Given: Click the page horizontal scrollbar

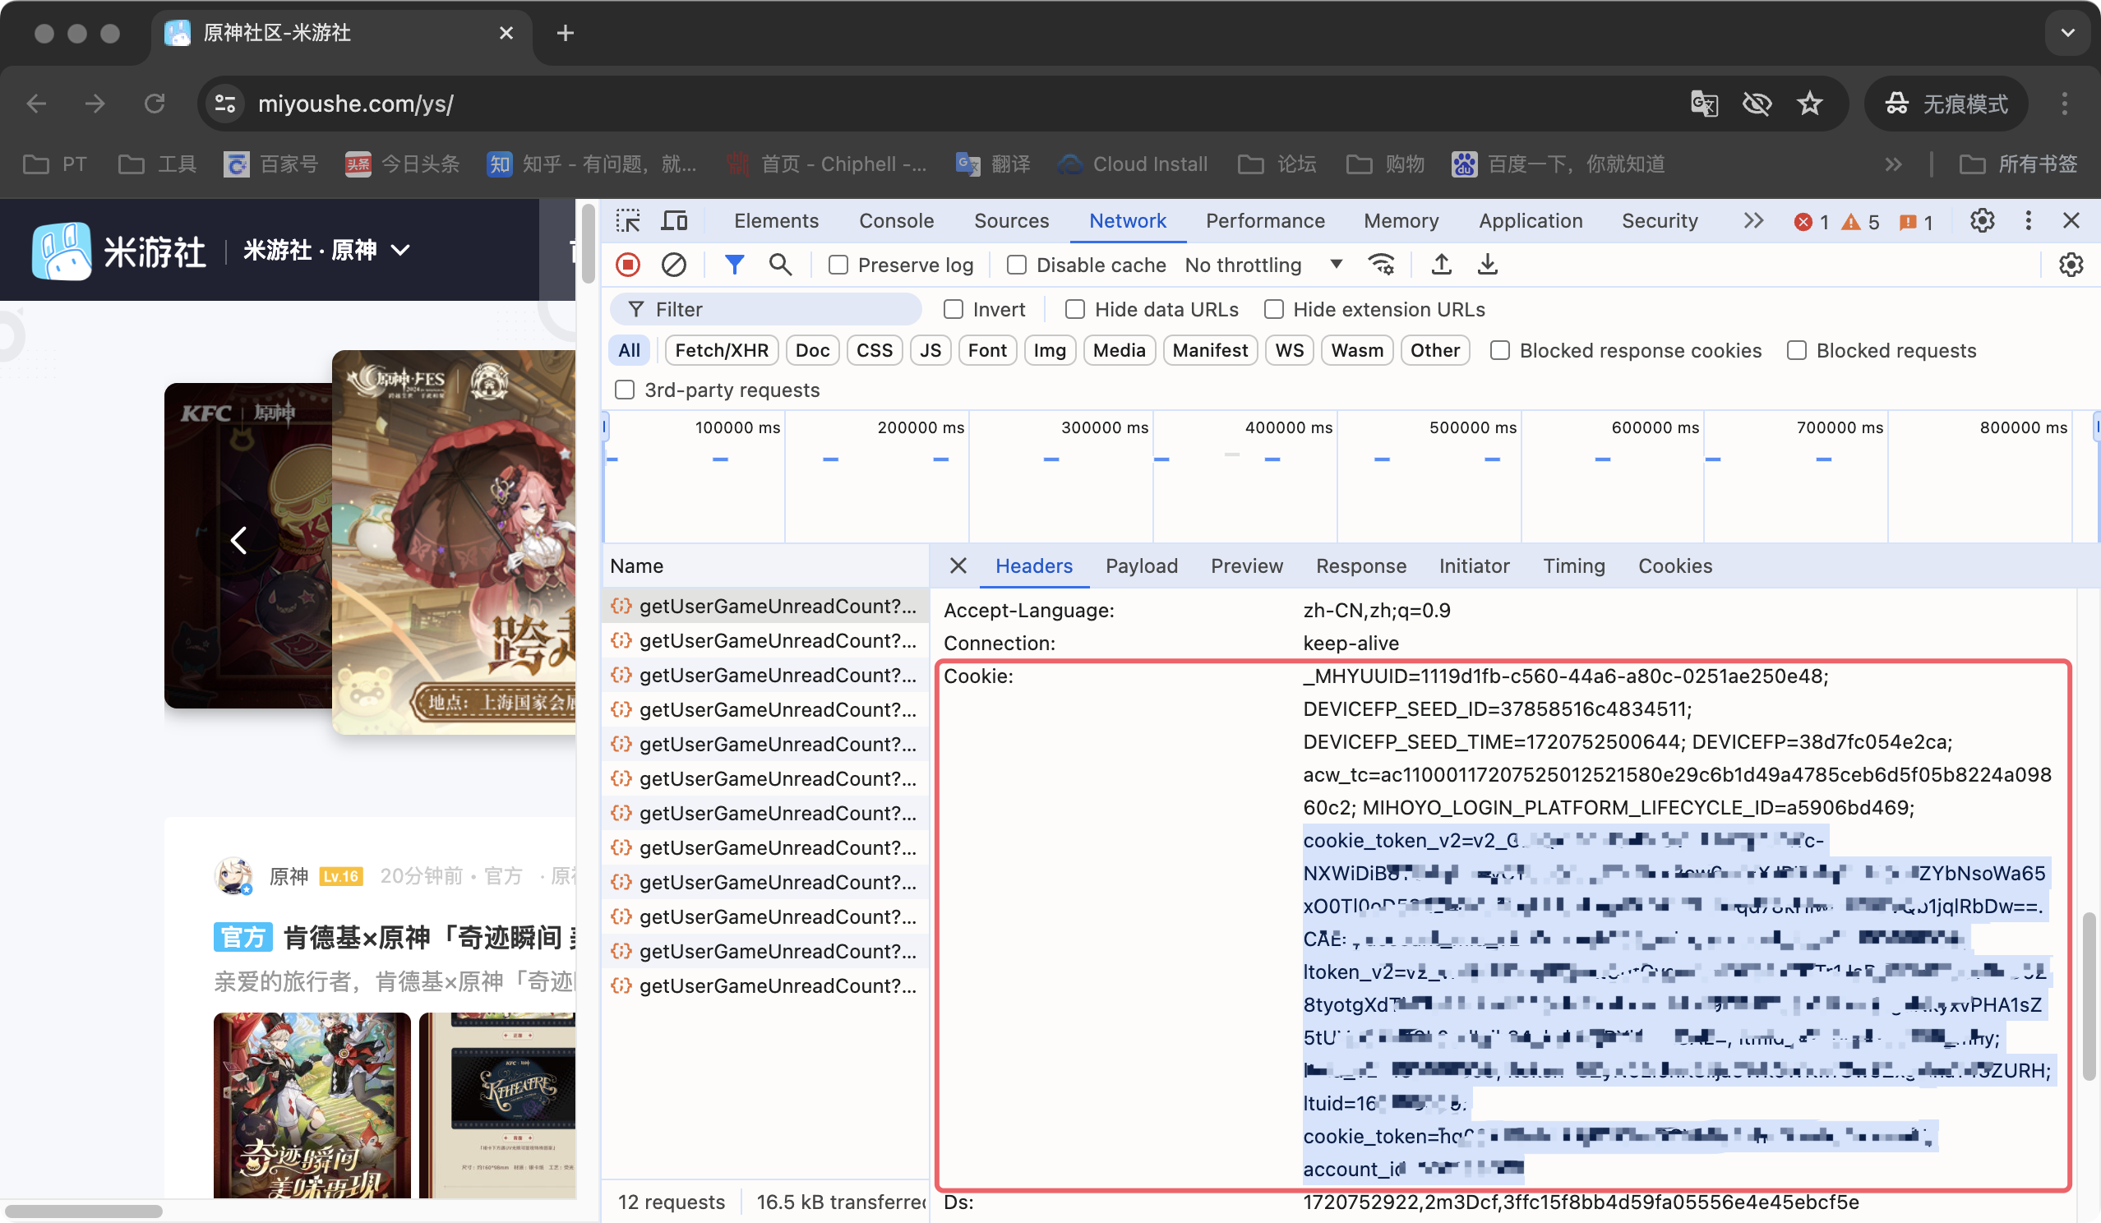Looking at the screenshot, I should click(83, 1211).
